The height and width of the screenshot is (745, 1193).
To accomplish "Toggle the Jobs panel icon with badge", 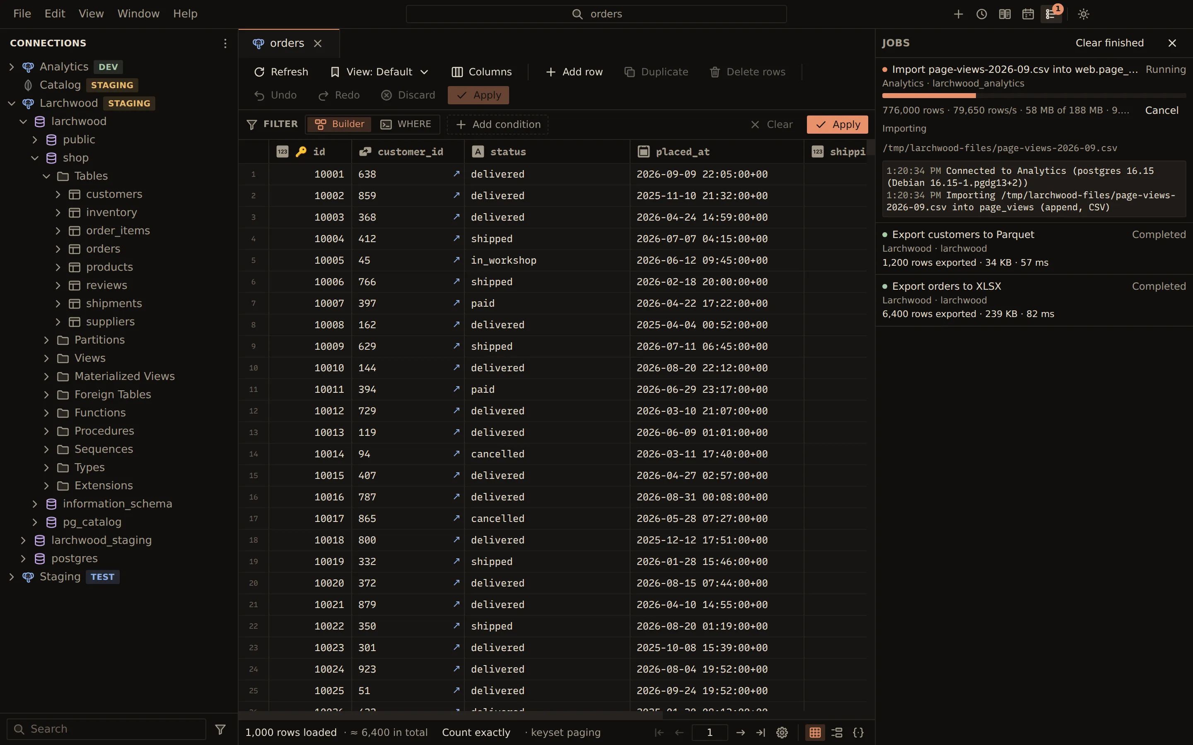I will (1051, 14).
